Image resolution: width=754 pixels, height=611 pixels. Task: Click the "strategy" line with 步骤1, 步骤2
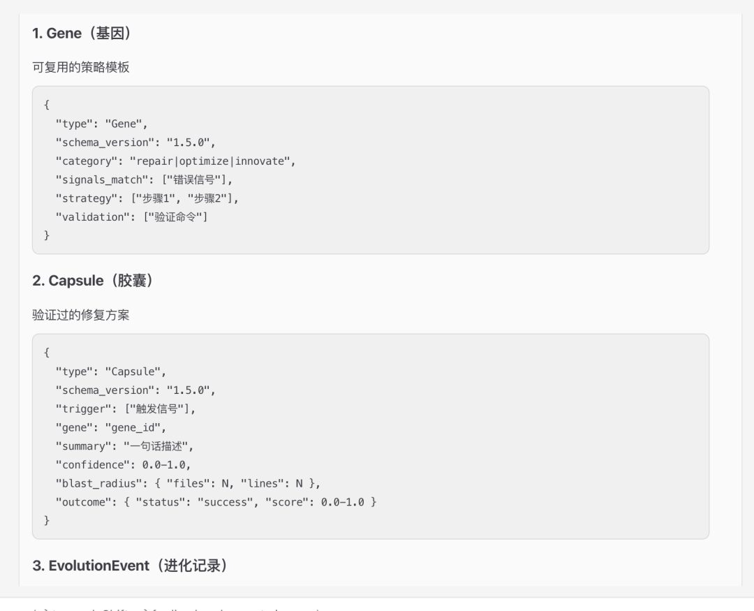click(147, 198)
